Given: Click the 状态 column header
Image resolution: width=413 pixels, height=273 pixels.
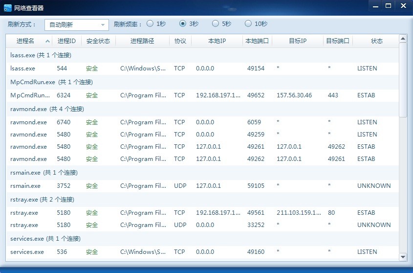Looking at the screenshot, I should 376,41.
